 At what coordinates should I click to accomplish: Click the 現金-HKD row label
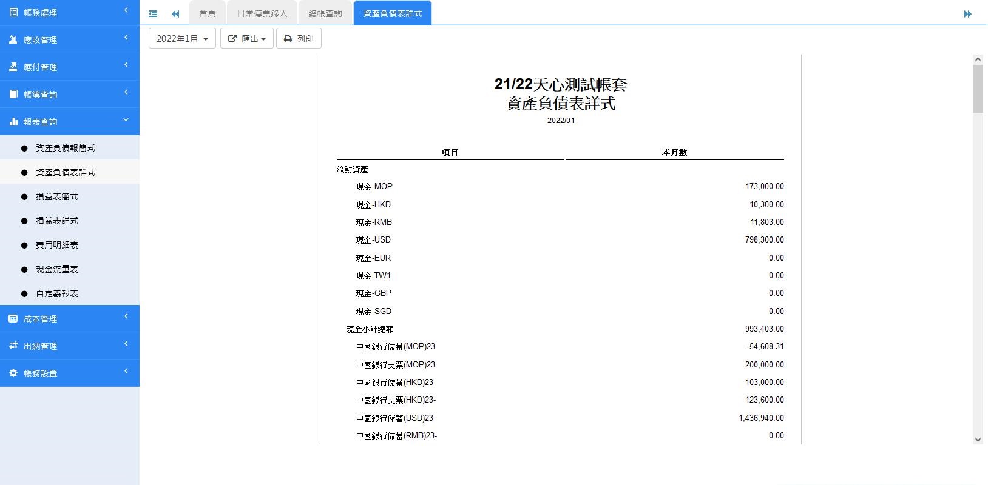click(x=373, y=205)
